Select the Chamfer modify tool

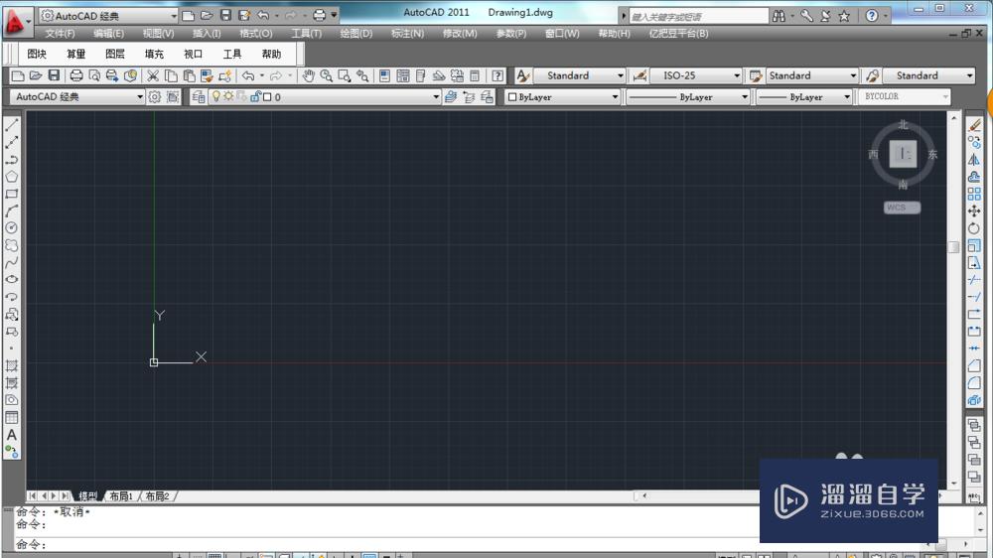[974, 365]
